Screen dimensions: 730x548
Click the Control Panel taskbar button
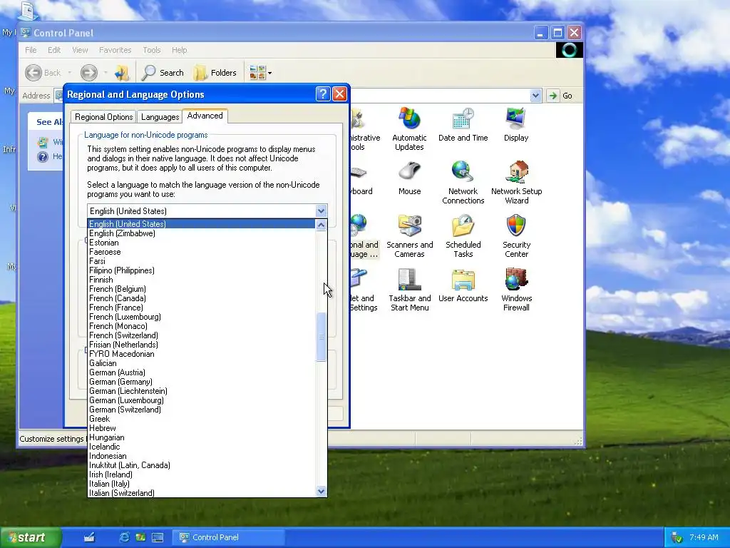(x=228, y=537)
